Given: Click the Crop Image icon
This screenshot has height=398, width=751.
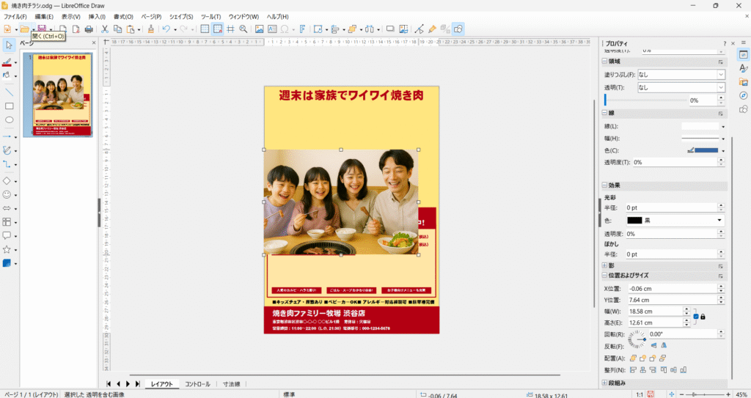Looking at the screenshot, I should tap(403, 29).
